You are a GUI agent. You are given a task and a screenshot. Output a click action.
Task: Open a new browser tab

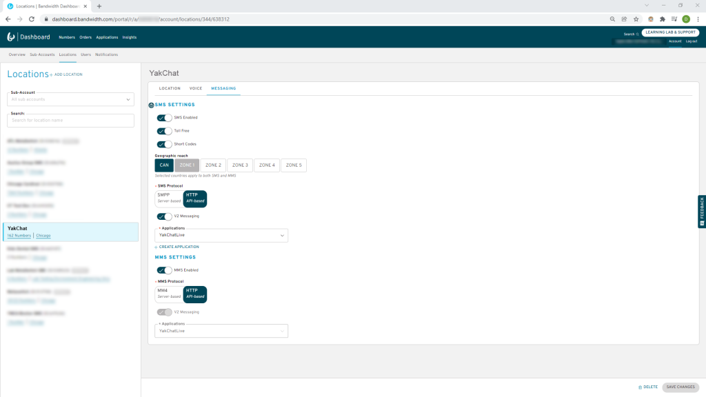[99, 6]
